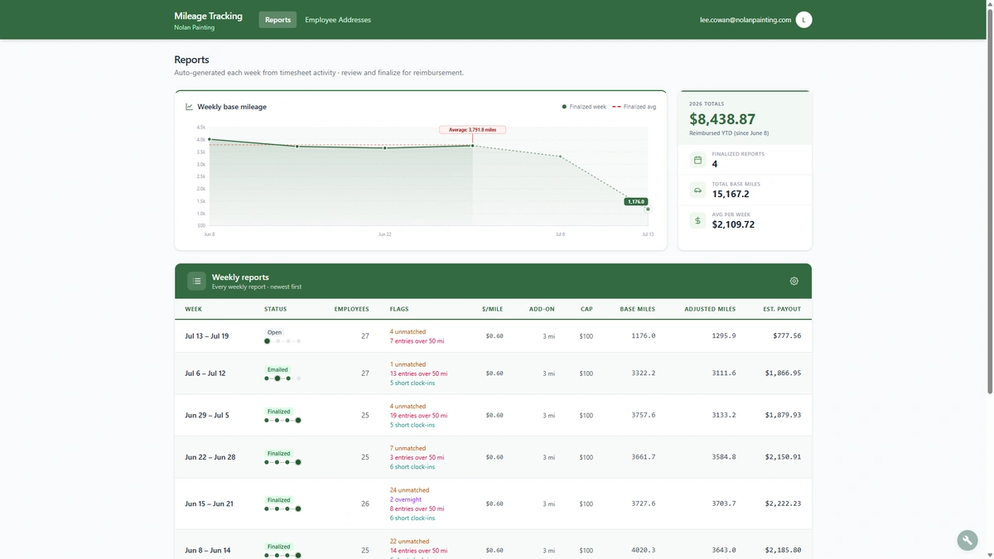Click the wrench tool floating button
Screen dimensions: 994x559
tap(967, 541)
